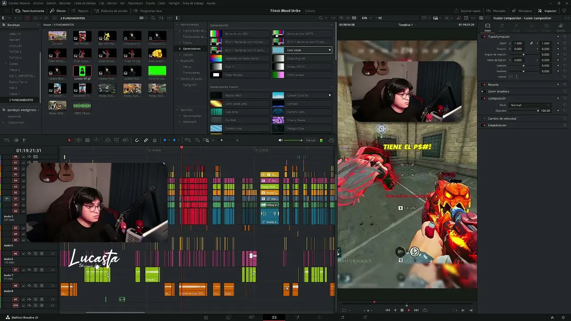Switch to the Vídeo tab in Inspector
The width and height of the screenshot is (571, 321).
coord(488,28)
